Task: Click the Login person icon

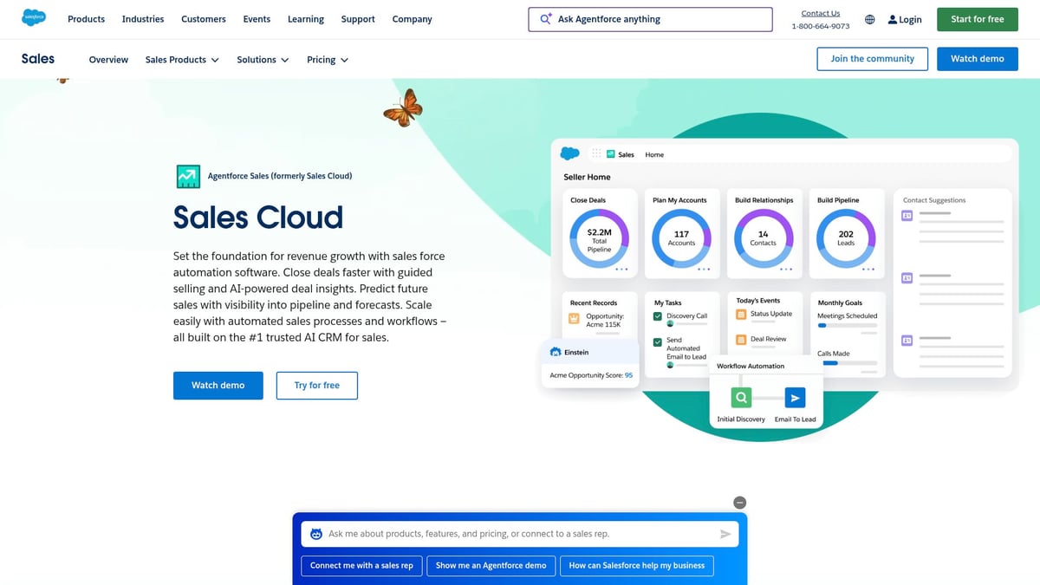Action: coord(894,19)
